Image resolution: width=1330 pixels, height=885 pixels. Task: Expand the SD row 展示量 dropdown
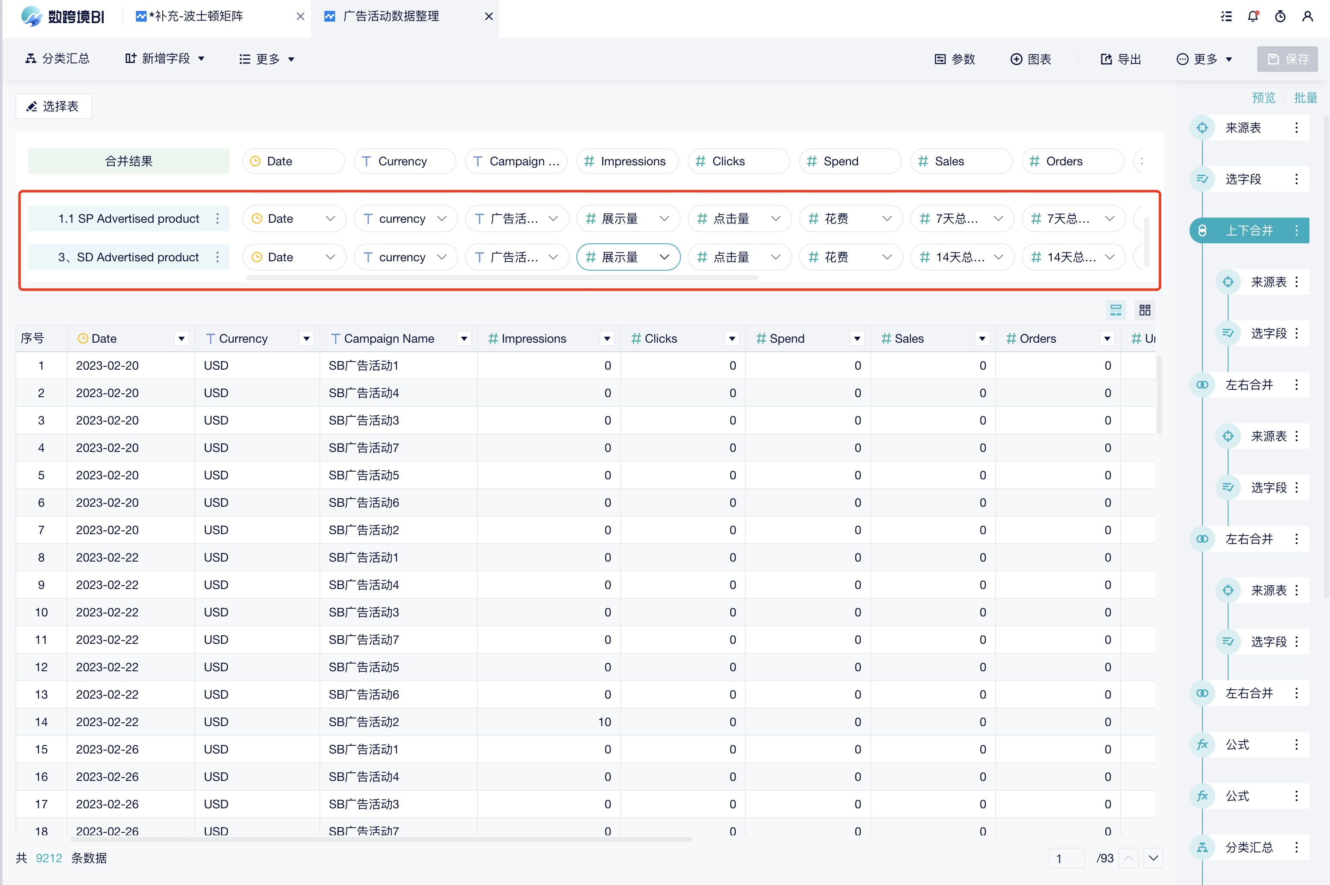pos(665,257)
